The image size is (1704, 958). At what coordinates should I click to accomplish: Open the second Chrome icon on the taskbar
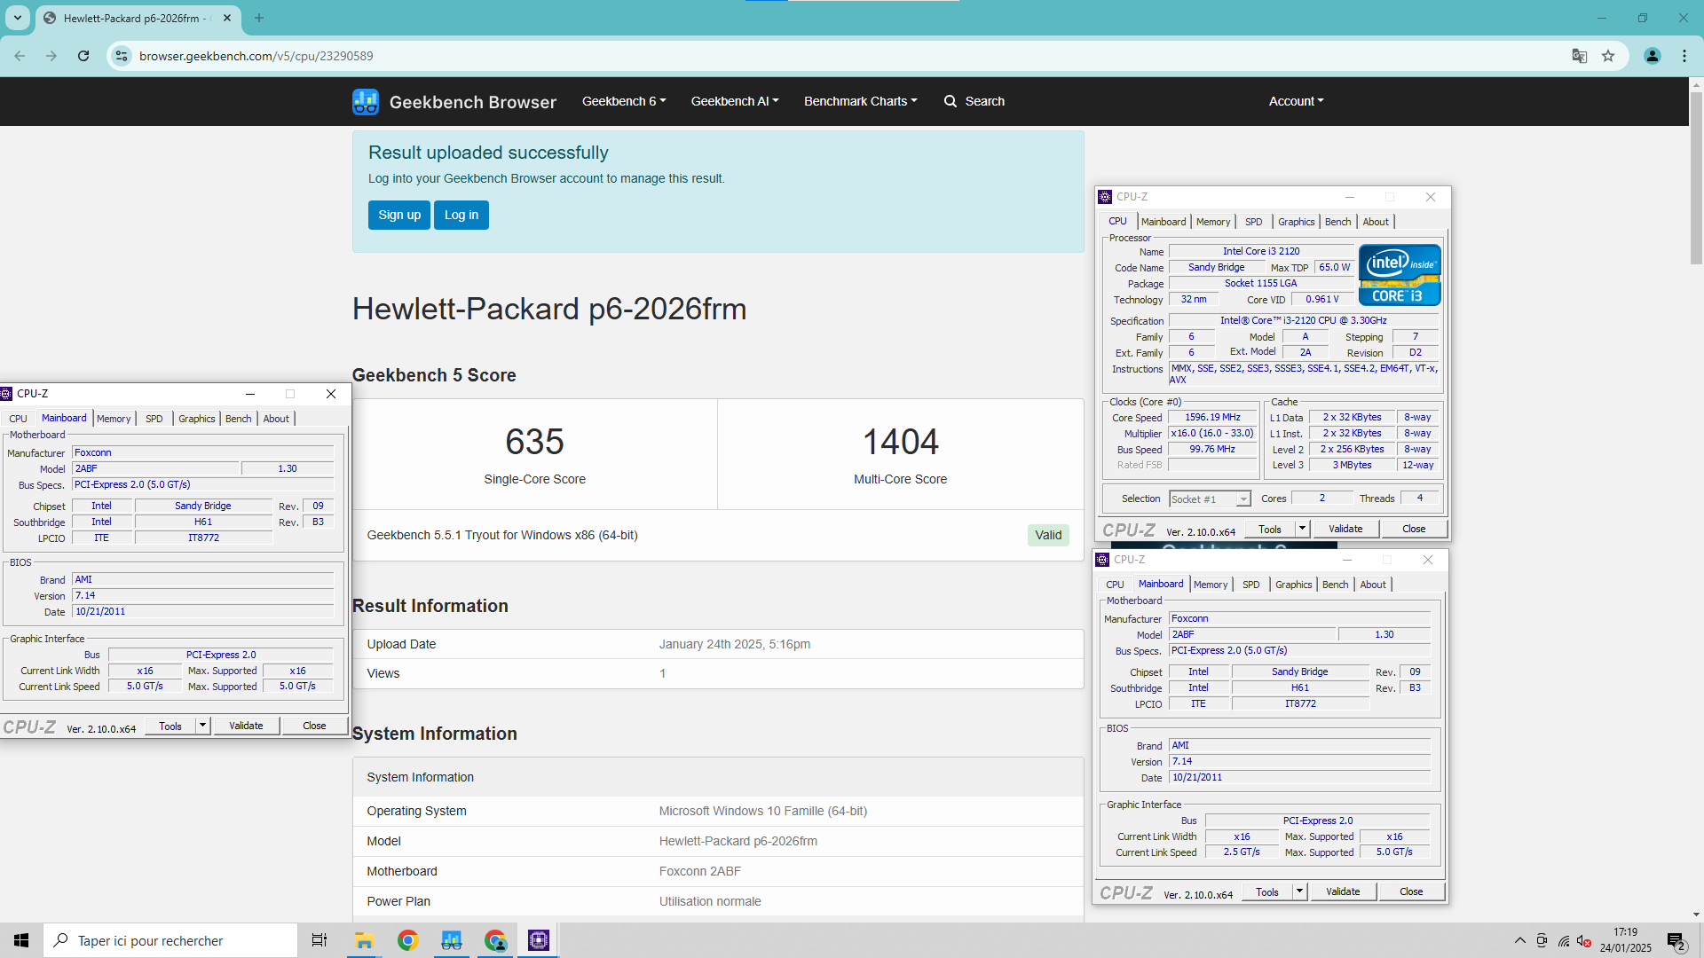tap(495, 940)
